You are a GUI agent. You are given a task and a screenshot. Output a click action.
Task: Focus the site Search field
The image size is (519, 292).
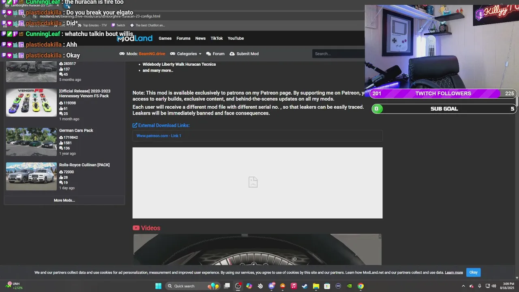pos(339,54)
